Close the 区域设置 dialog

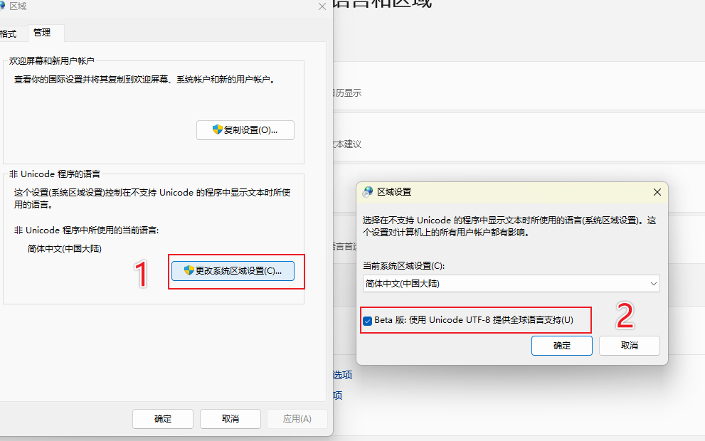tap(657, 192)
